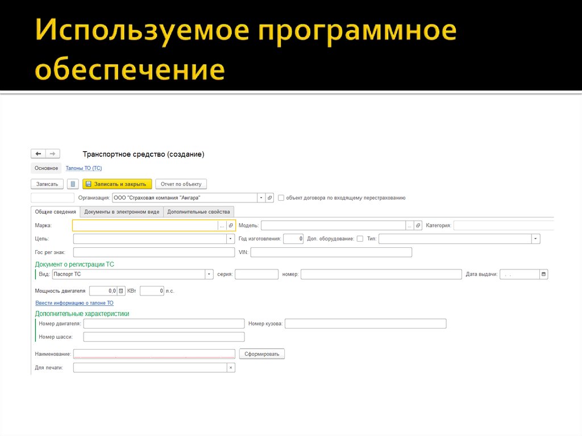Click the blue list icon next to Записать
Viewport: 582px width, 436px height.
73,184
